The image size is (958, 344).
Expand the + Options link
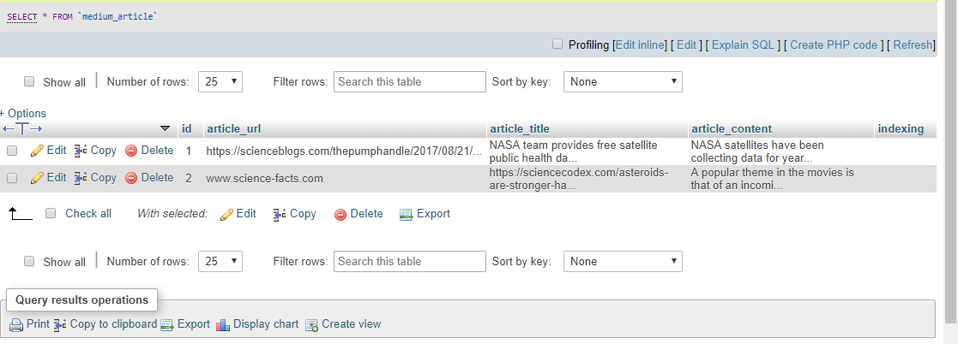click(23, 114)
